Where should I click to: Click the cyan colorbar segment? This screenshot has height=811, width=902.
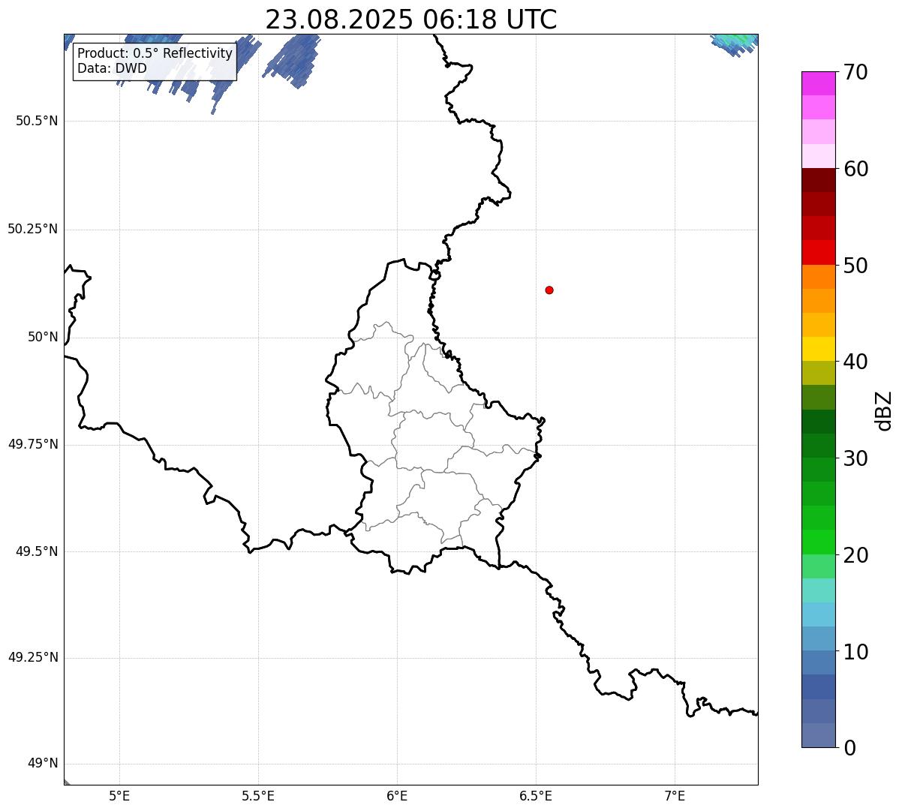coord(818,614)
